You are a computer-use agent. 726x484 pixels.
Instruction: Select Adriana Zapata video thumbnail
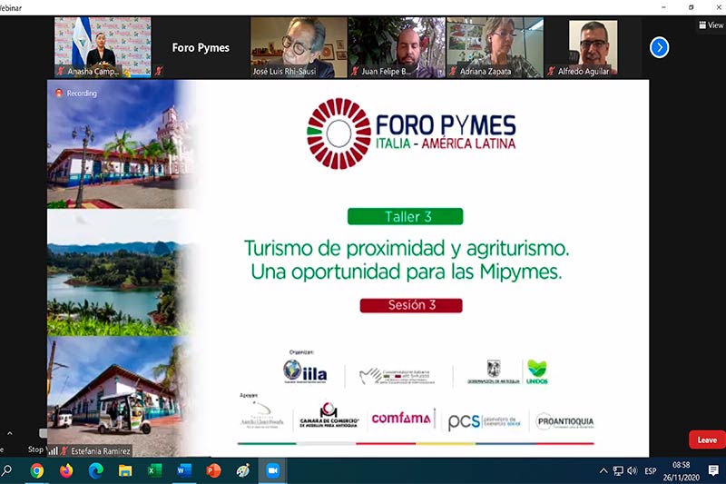(x=495, y=47)
